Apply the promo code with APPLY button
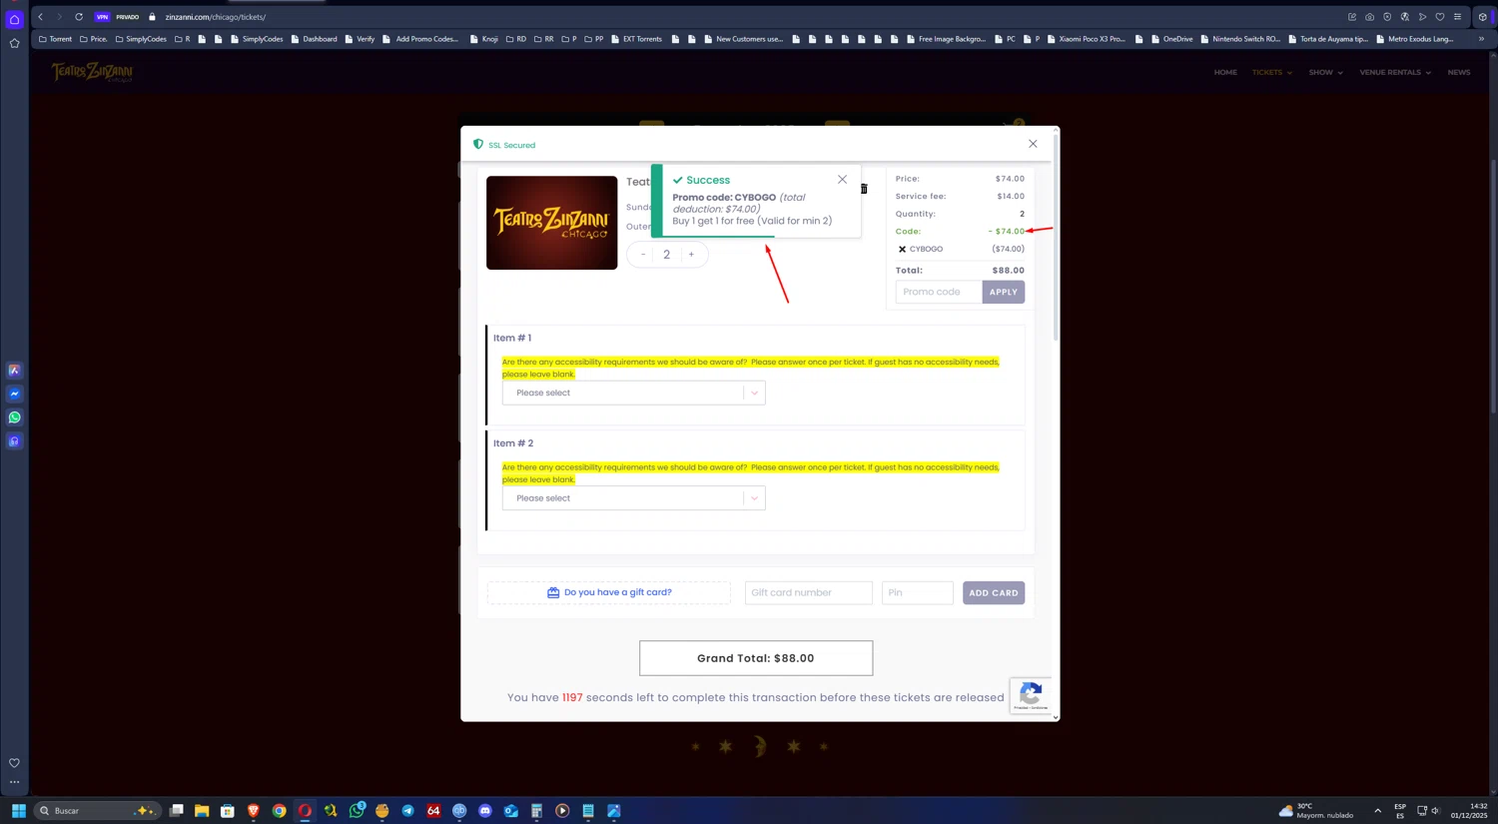1498x824 pixels. click(x=1004, y=292)
